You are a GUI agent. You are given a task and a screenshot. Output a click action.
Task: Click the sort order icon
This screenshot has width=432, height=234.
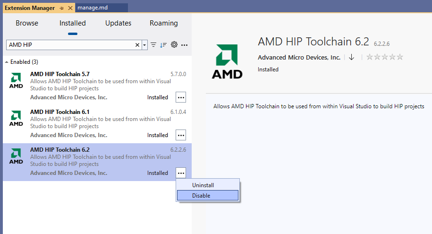163,45
